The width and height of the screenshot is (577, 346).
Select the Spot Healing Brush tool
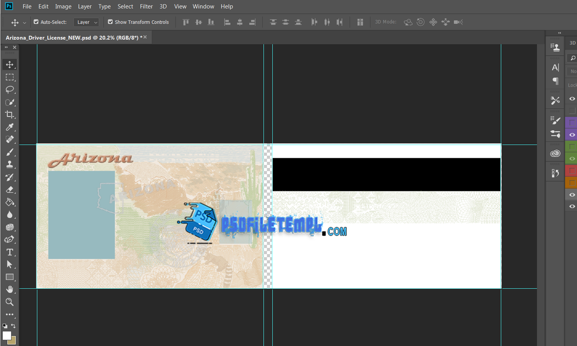click(9, 140)
